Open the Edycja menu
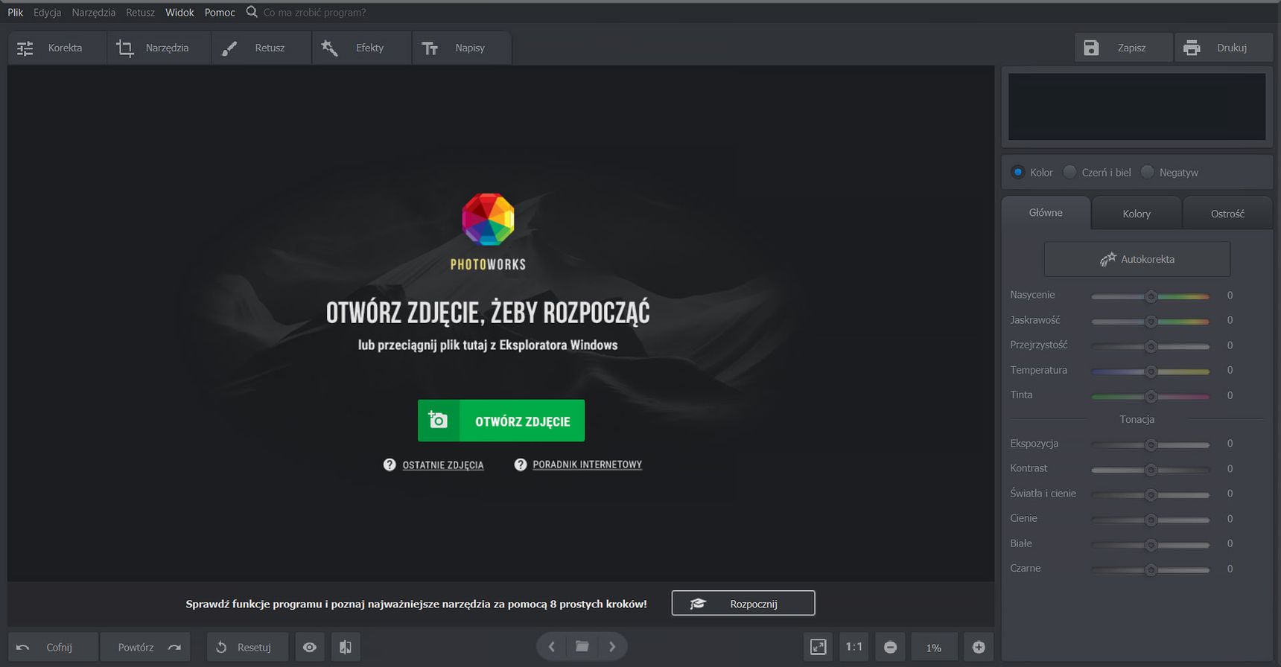 [x=47, y=13]
